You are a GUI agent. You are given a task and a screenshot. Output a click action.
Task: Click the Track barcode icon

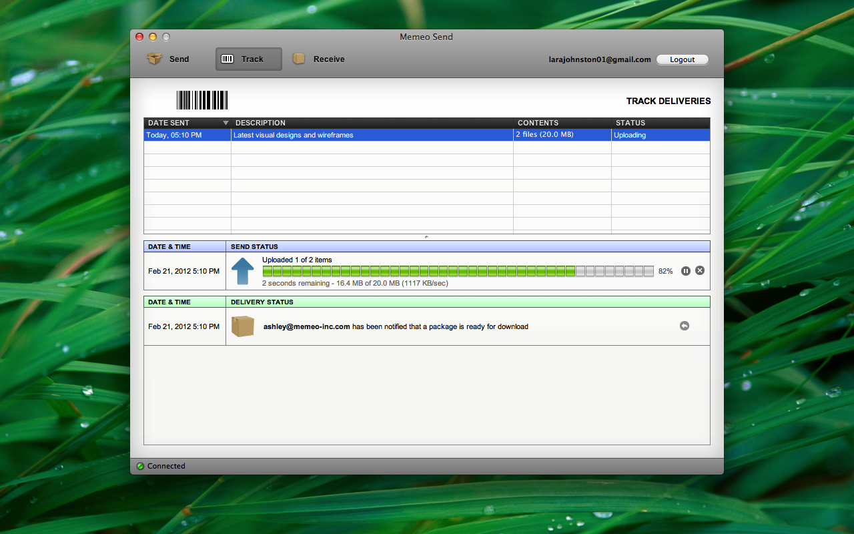(228, 59)
